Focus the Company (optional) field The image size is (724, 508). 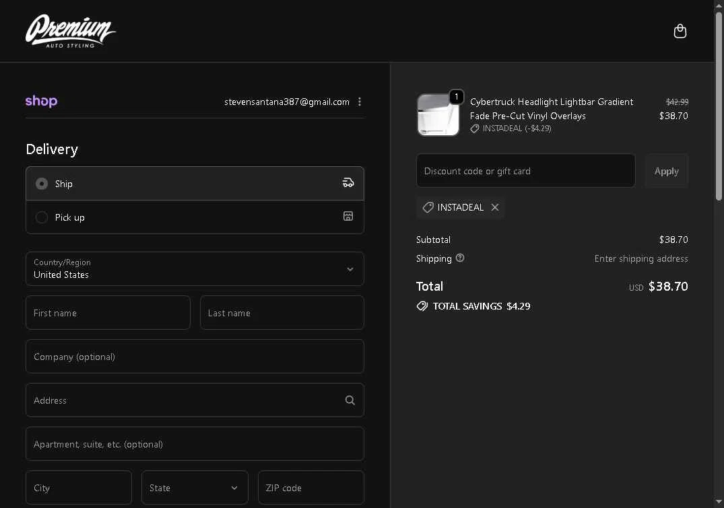click(195, 356)
